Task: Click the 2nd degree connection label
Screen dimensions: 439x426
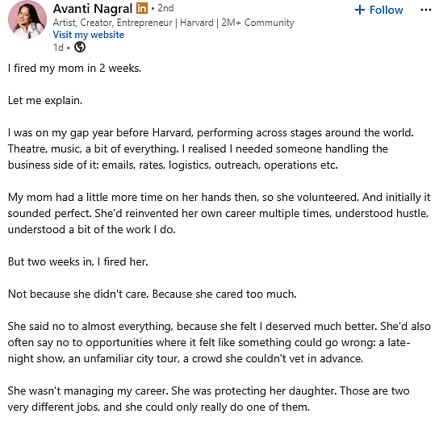Action: [x=165, y=8]
